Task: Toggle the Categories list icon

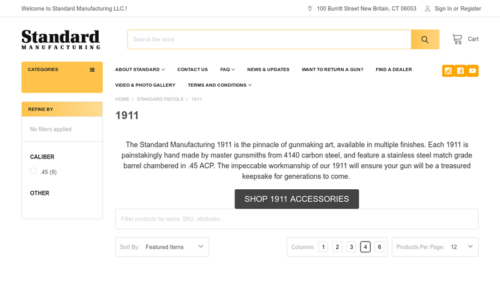Action: point(92,70)
